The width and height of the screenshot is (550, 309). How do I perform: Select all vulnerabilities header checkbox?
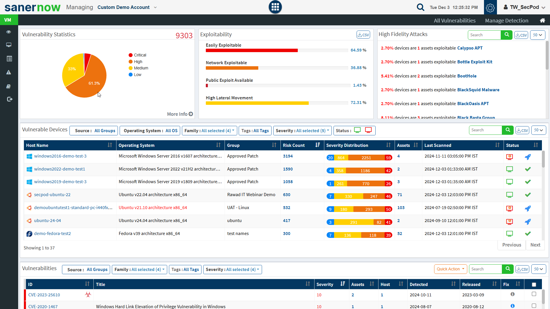534,285
